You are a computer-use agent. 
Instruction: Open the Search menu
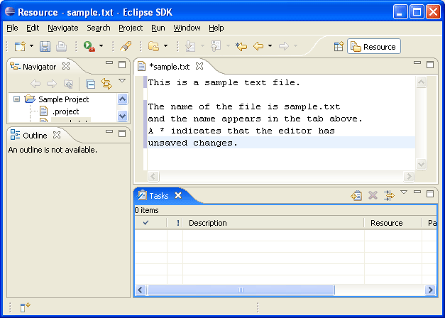pyautogui.click(x=99, y=28)
